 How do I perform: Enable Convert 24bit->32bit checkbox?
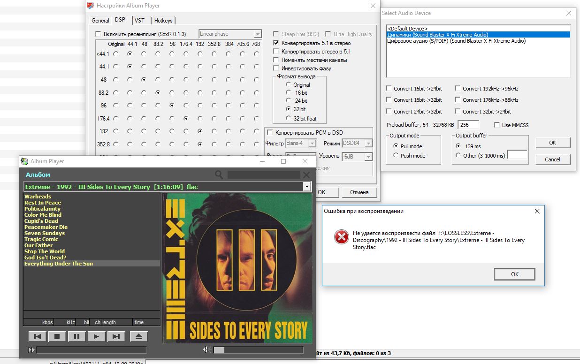pos(389,112)
